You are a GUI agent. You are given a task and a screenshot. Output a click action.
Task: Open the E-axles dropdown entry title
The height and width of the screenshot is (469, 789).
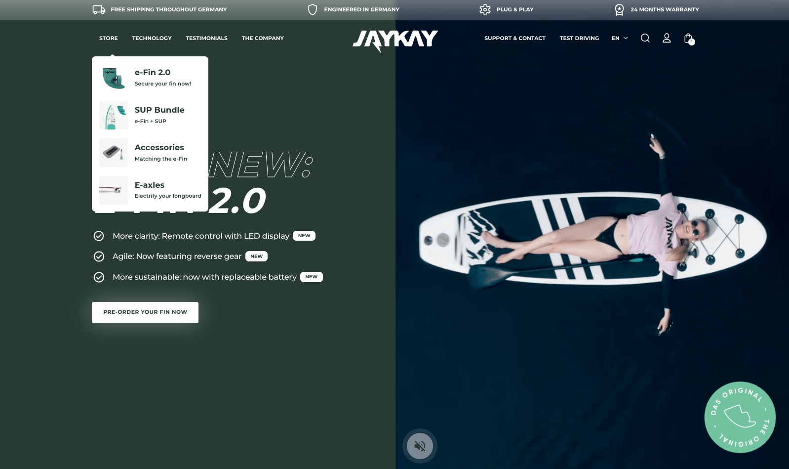[150, 185]
